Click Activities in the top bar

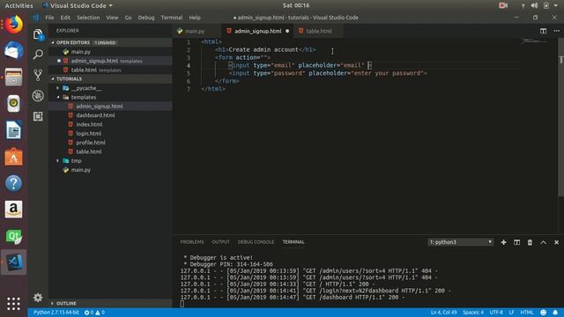tap(19, 5)
